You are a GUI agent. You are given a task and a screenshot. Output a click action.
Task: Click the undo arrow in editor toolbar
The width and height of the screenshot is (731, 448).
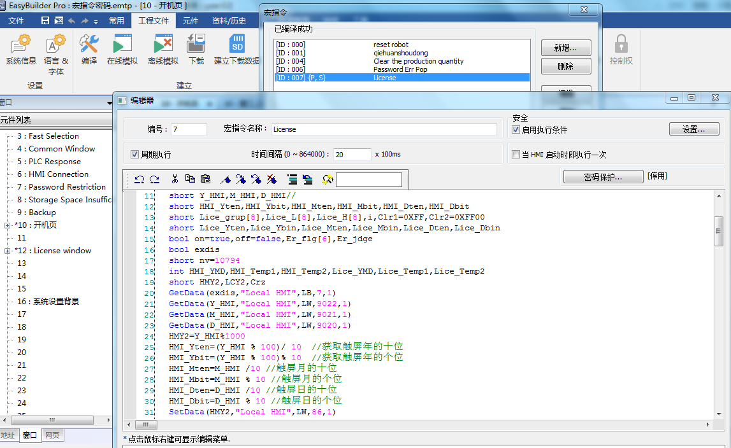(139, 179)
